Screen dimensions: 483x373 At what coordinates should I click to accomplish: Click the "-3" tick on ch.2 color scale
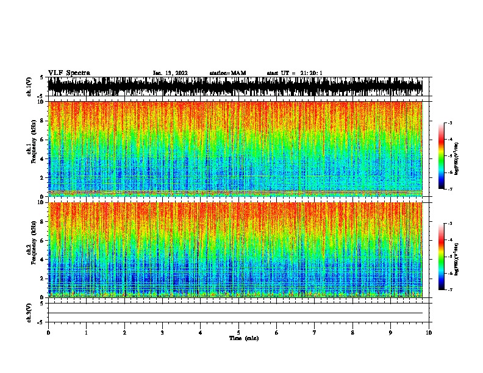pos(449,224)
